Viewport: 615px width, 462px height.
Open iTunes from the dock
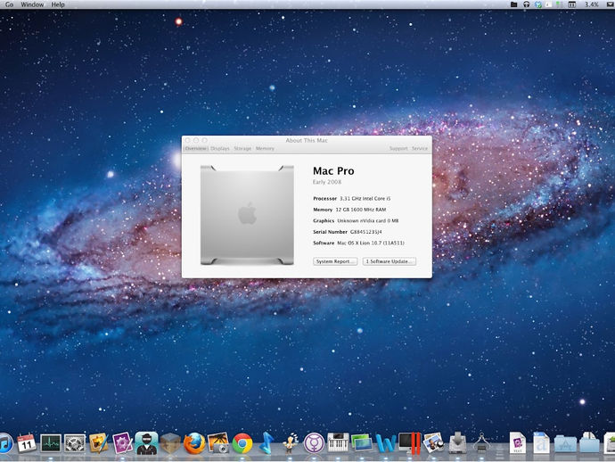(5, 443)
